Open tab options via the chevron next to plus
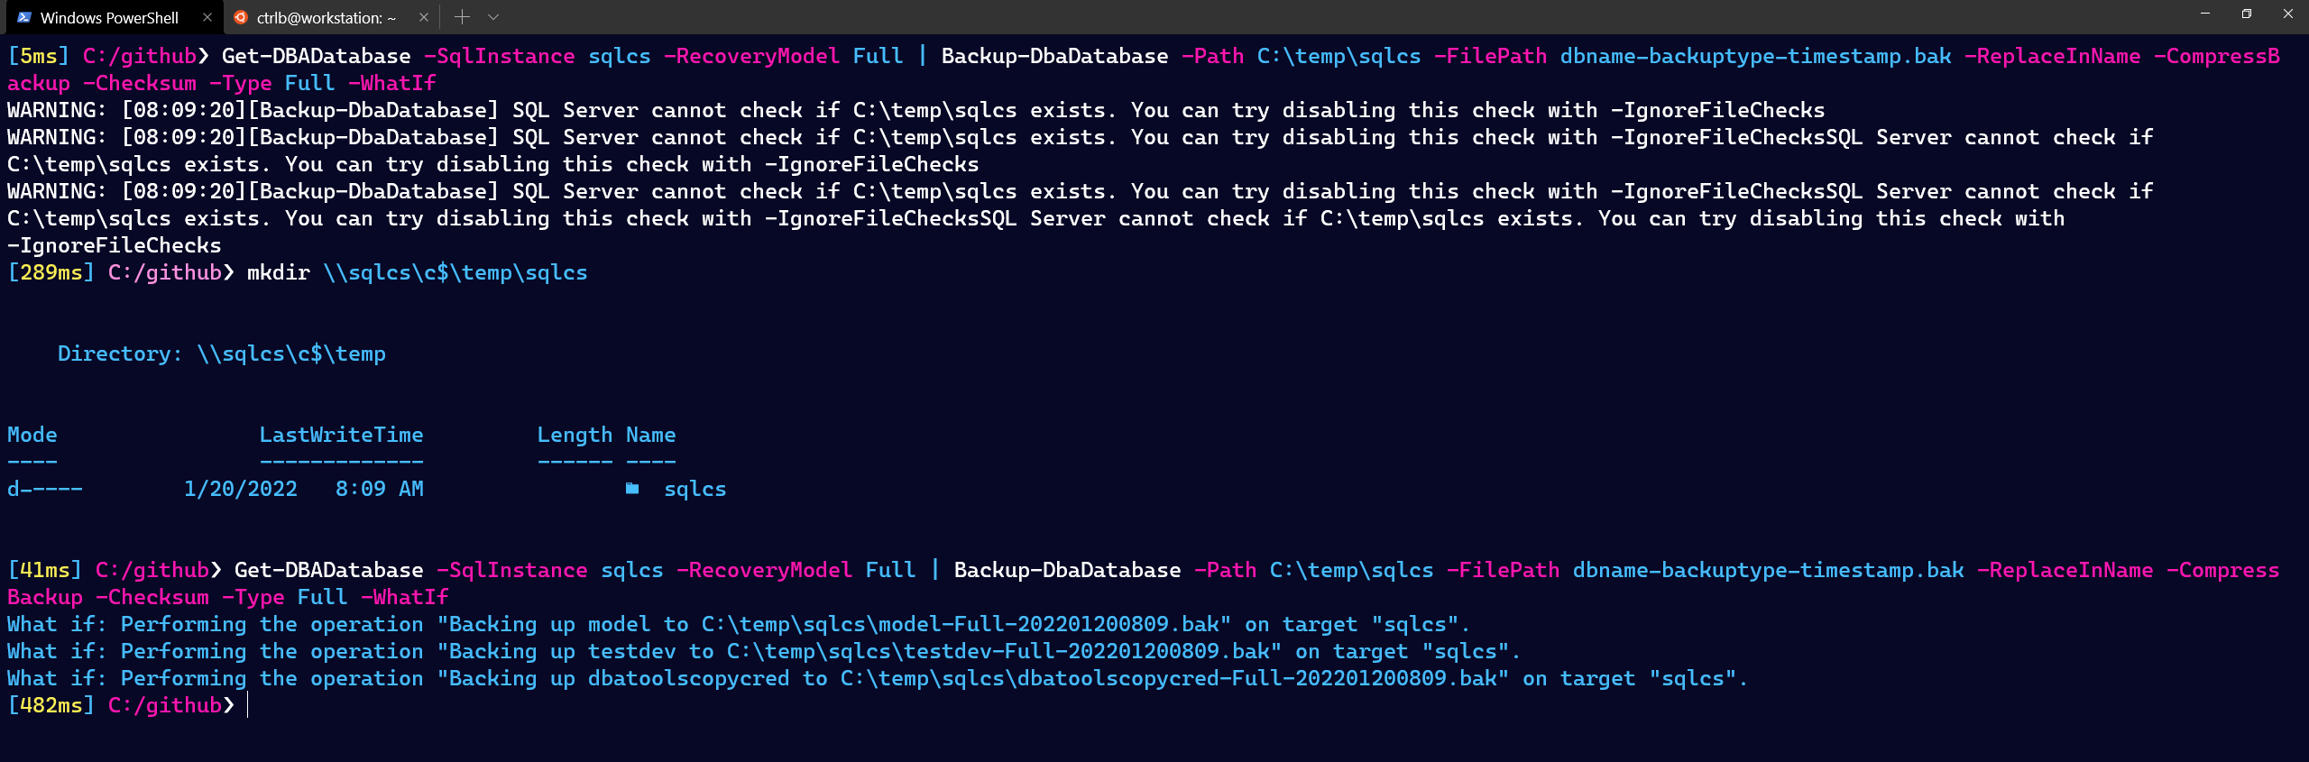Viewport: 2309px width, 762px height. [492, 16]
